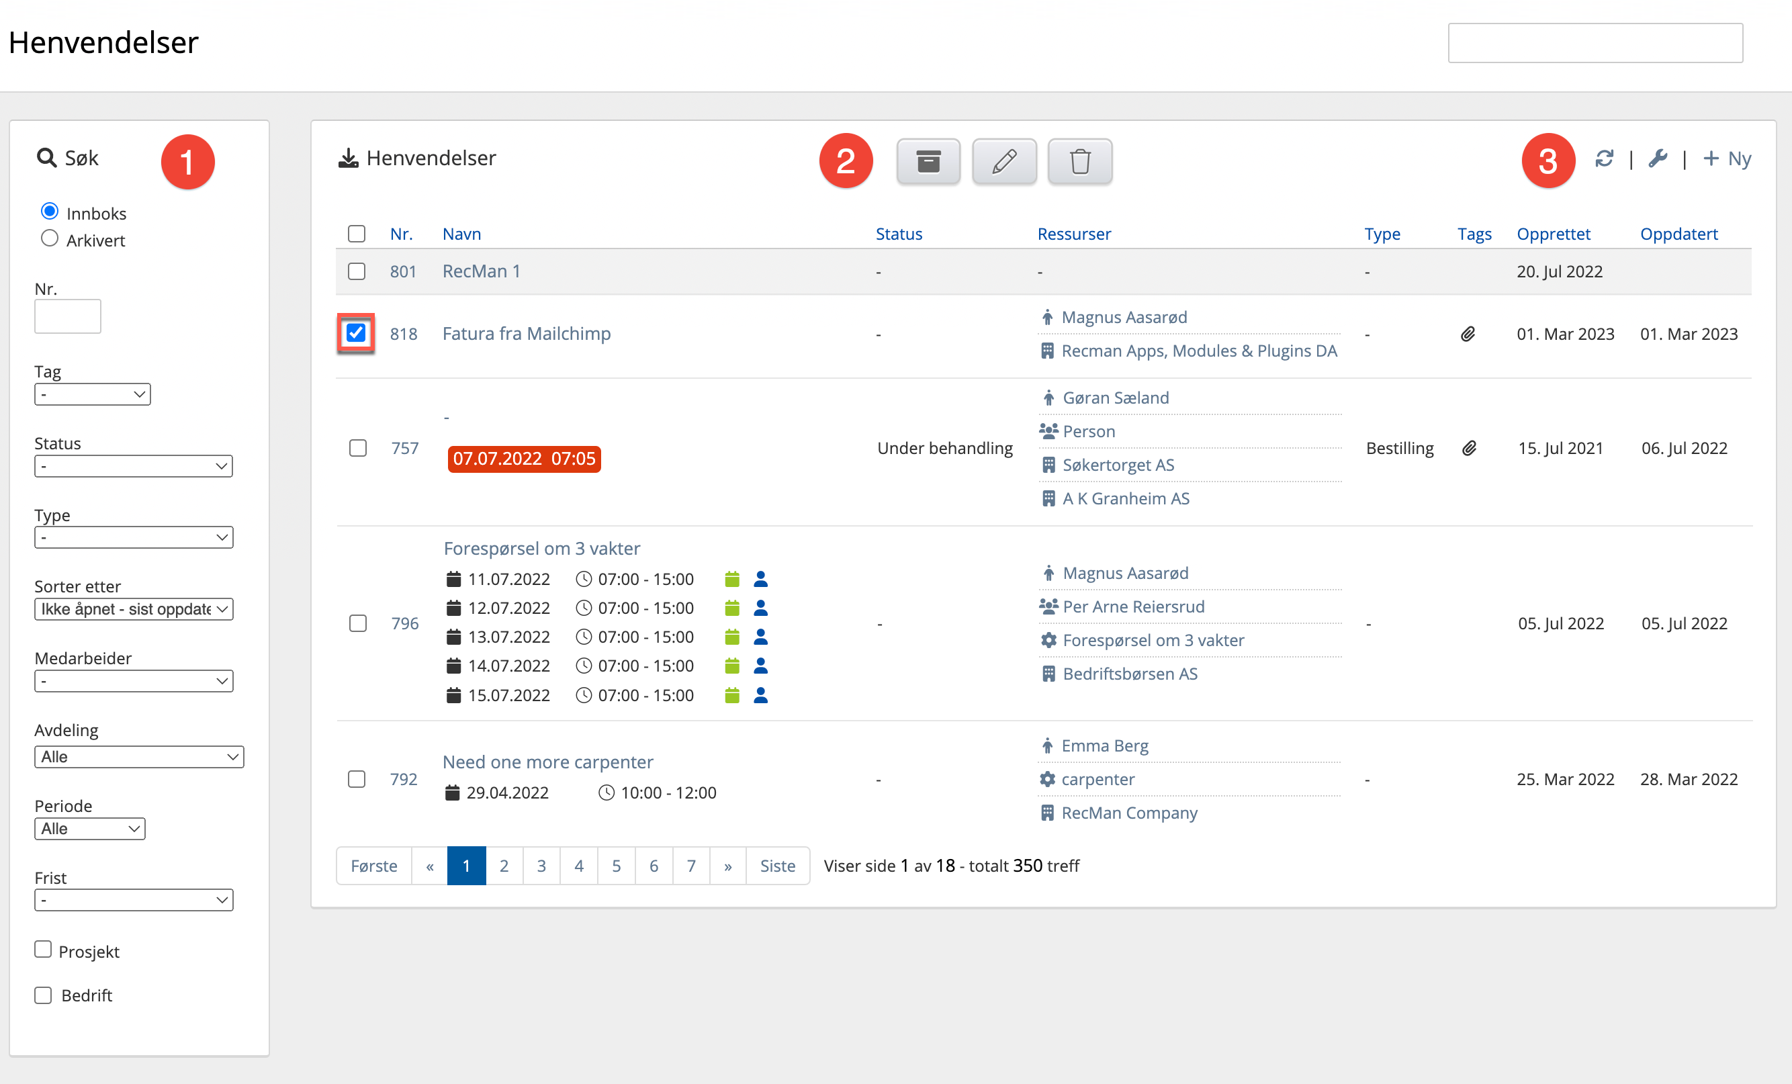Click the red 07.07.2022 07:05 deadline badge

click(x=524, y=459)
